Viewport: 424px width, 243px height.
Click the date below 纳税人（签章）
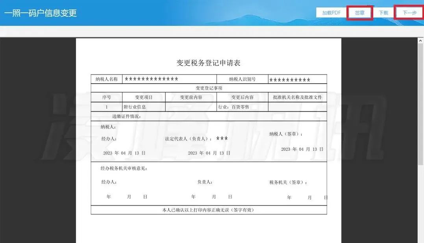302,149
